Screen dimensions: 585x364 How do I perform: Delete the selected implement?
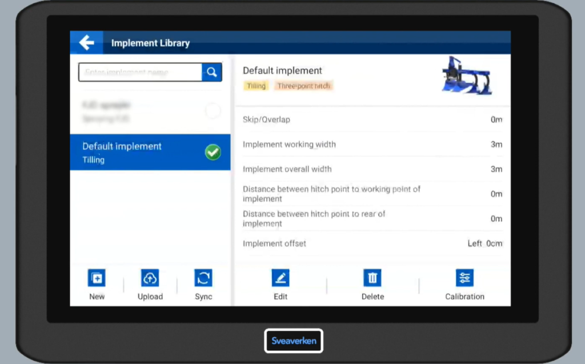(x=372, y=285)
